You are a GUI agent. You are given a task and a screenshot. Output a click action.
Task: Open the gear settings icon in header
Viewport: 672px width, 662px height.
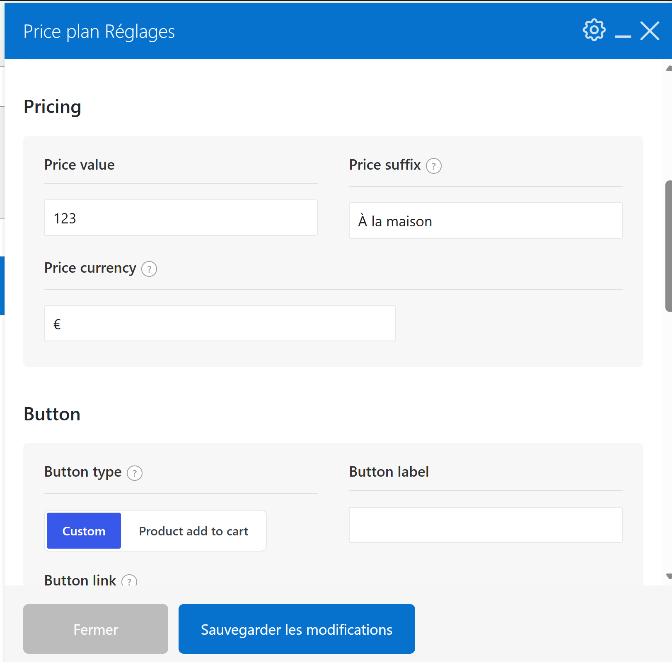[594, 30]
